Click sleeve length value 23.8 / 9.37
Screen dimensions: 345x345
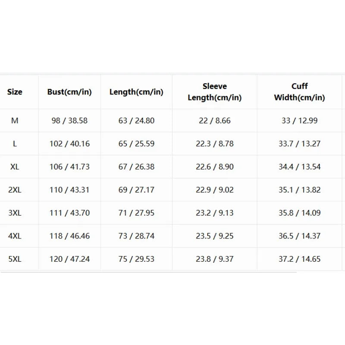214,259
